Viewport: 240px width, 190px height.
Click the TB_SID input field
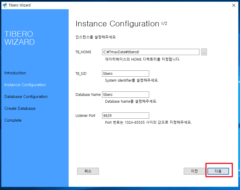coord(125,73)
